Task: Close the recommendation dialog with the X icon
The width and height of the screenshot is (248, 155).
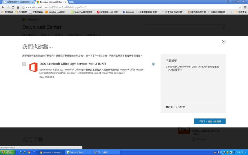Action: pos(224,42)
